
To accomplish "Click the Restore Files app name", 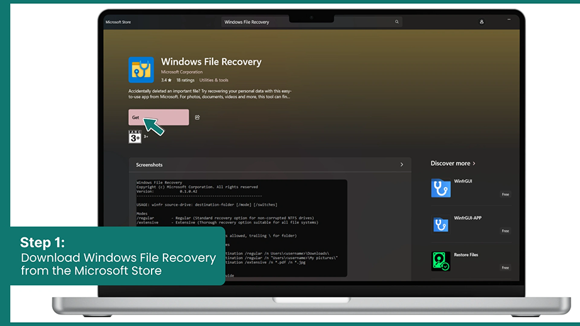I will (x=466, y=255).
